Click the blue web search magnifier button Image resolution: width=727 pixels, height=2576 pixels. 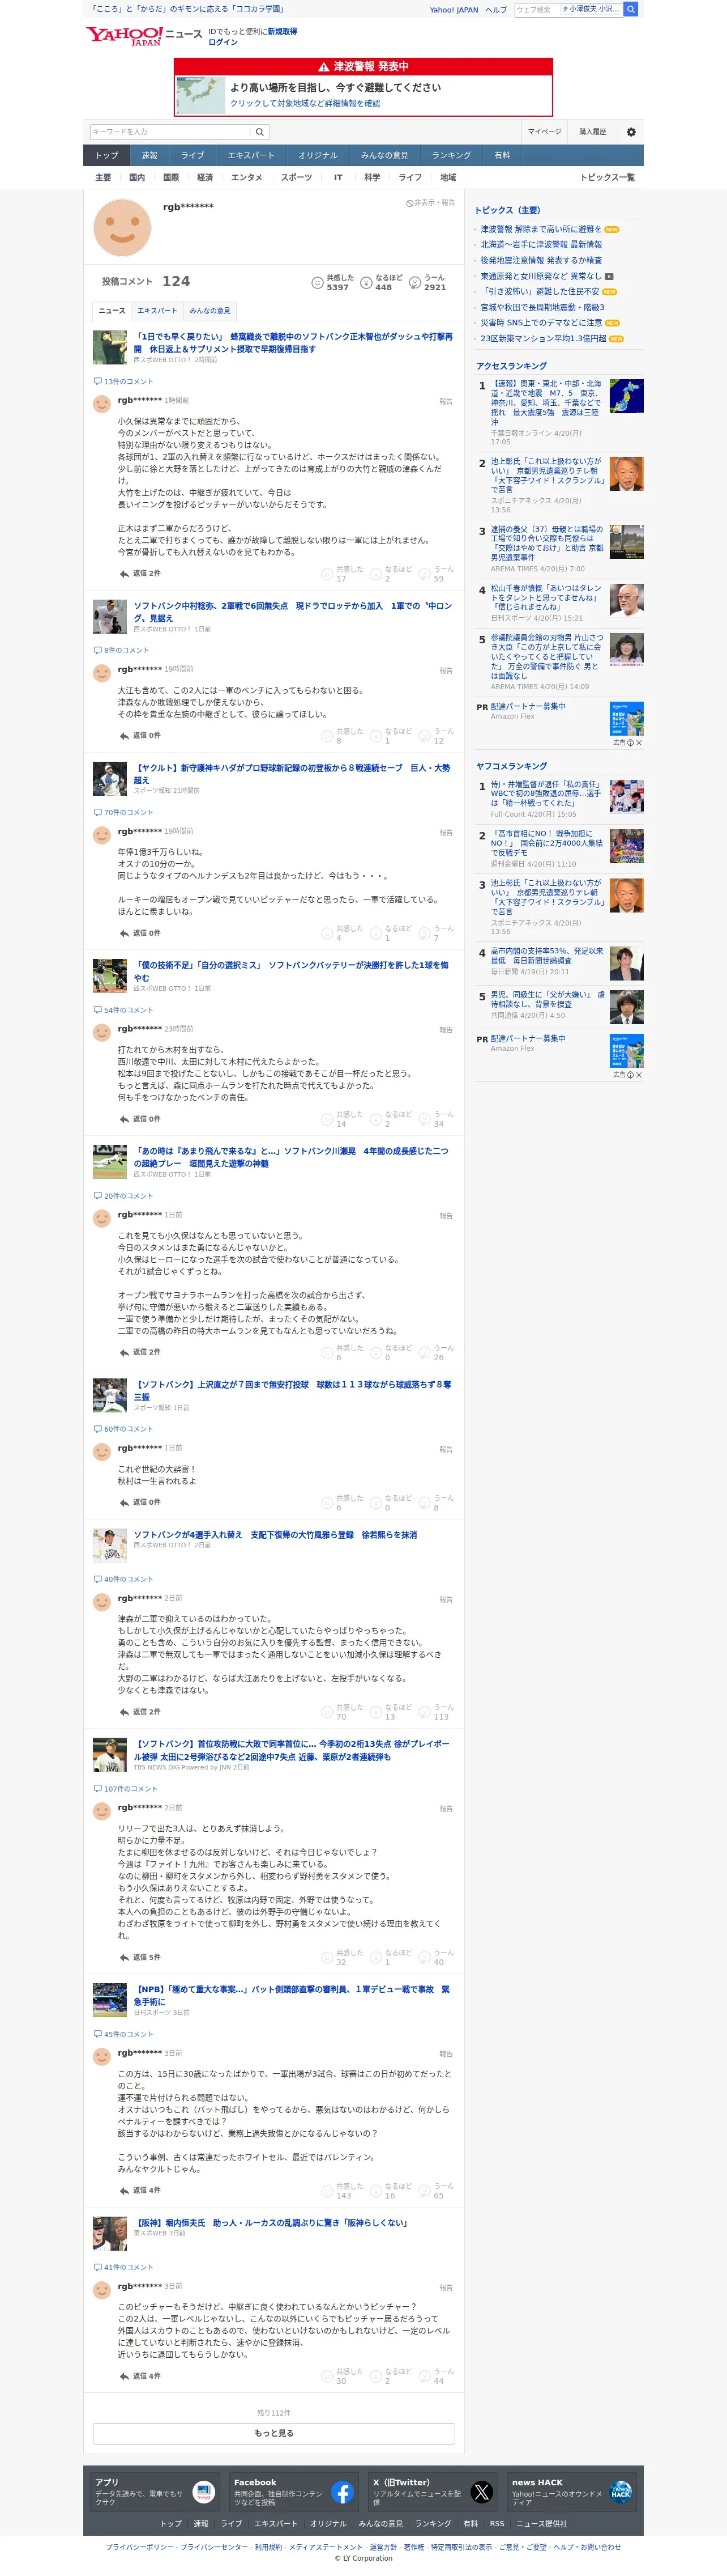pyautogui.click(x=631, y=9)
